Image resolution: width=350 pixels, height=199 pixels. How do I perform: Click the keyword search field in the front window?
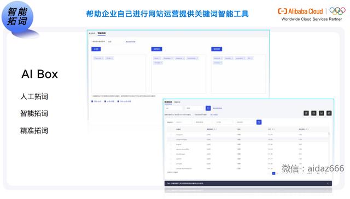(x=174, y=108)
